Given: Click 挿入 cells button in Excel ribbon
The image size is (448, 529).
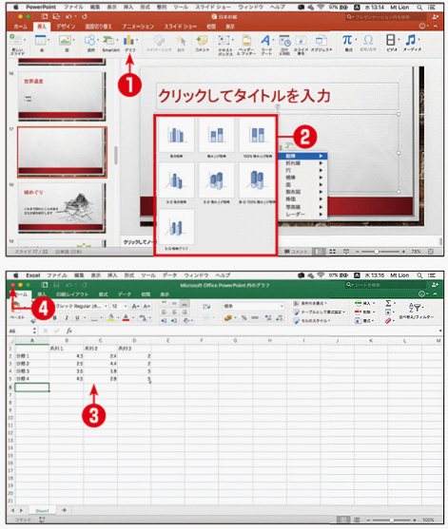Looking at the screenshot, I should point(364,303).
